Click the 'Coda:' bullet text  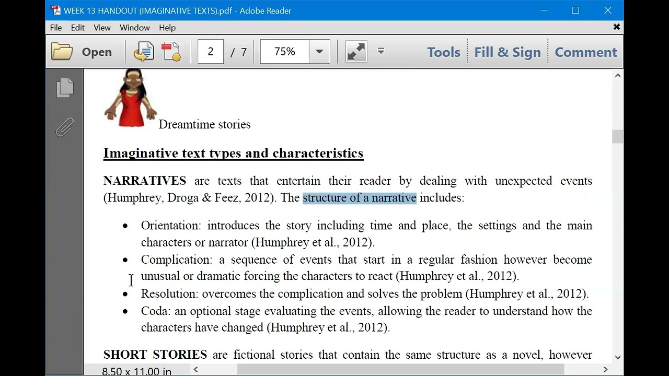(x=156, y=311)
